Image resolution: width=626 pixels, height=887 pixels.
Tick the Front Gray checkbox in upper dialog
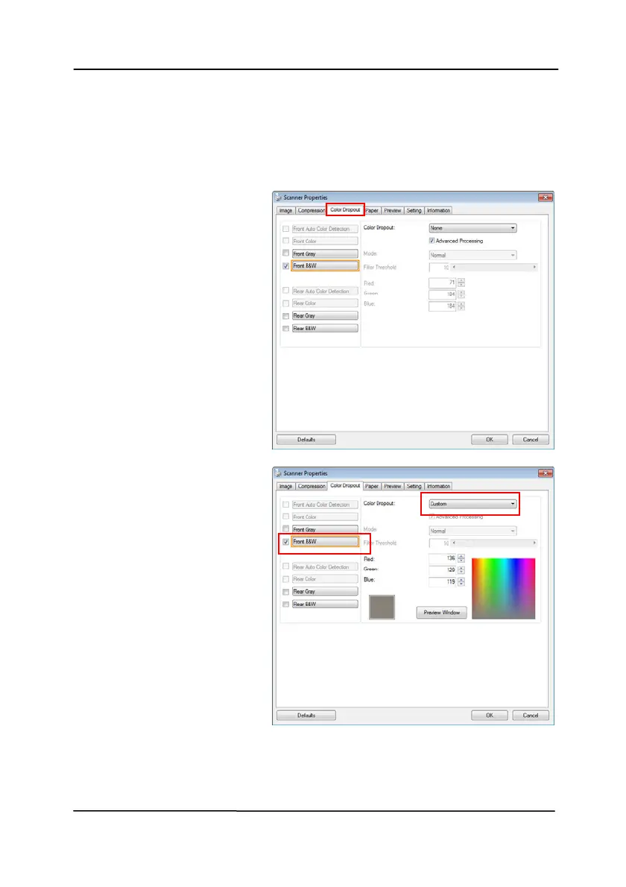(285, 253)
